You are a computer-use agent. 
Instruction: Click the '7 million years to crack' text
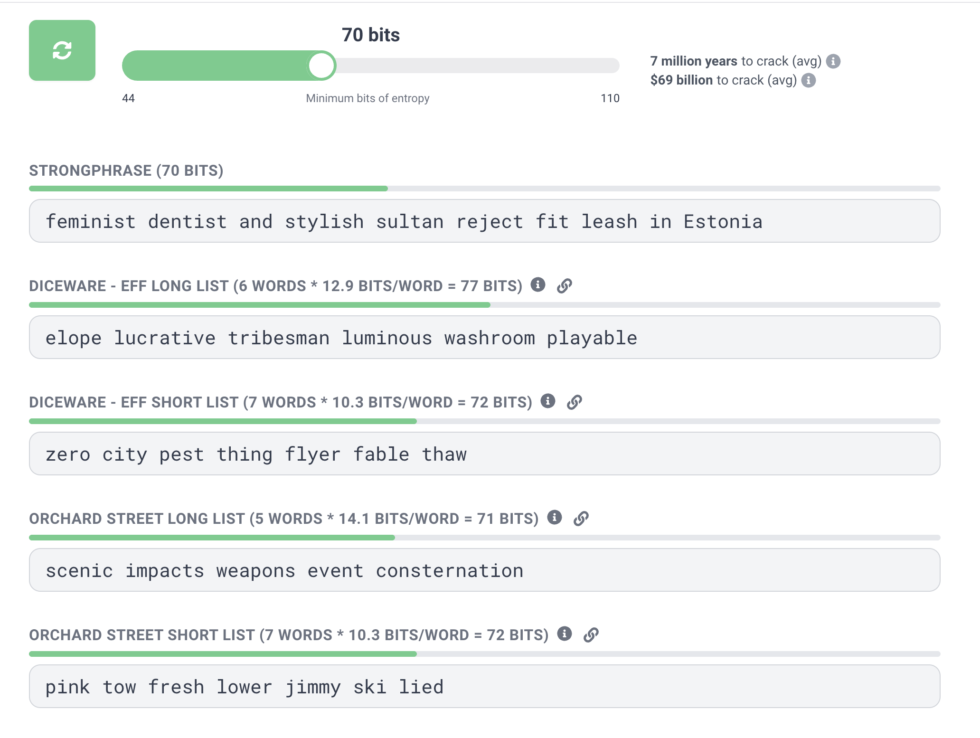[736, 61]
